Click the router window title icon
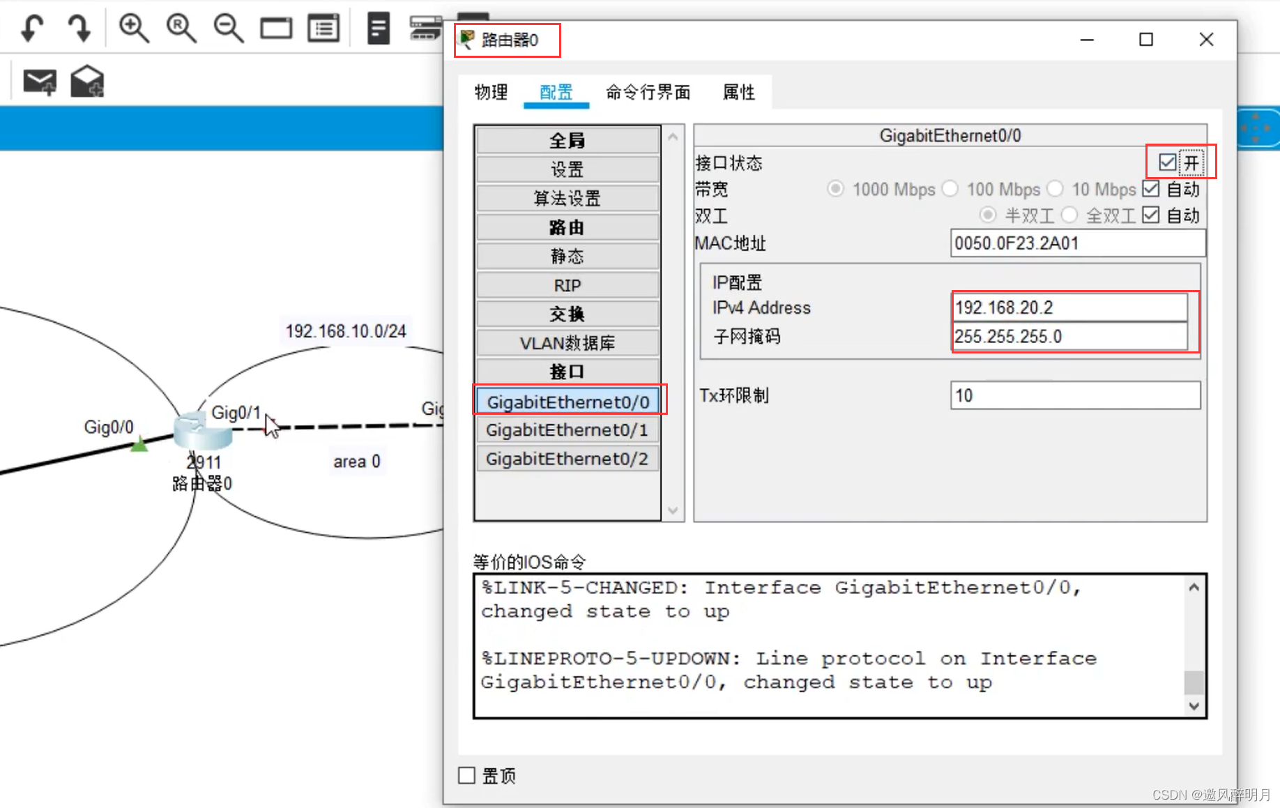1280x808 pixels. [467, 39]
